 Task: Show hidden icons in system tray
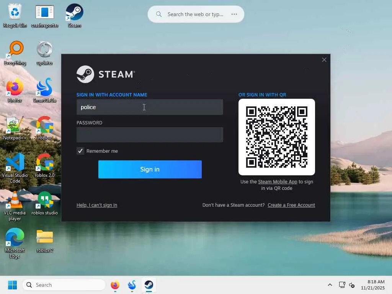coord(330,285)
